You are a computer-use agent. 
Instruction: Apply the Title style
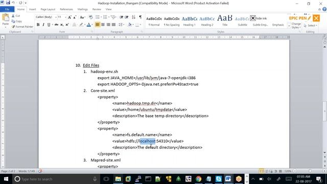click(225, 21)
